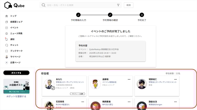Open the three-dot menu for 埴原結仁

coord(175,79)
